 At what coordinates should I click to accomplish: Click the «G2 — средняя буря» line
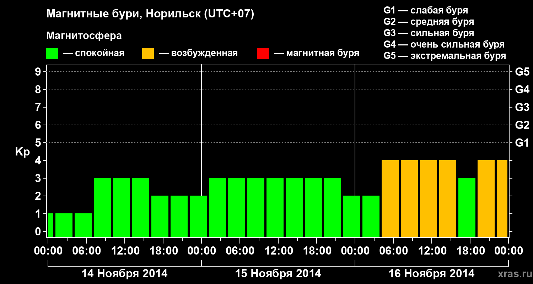[429, 22]
